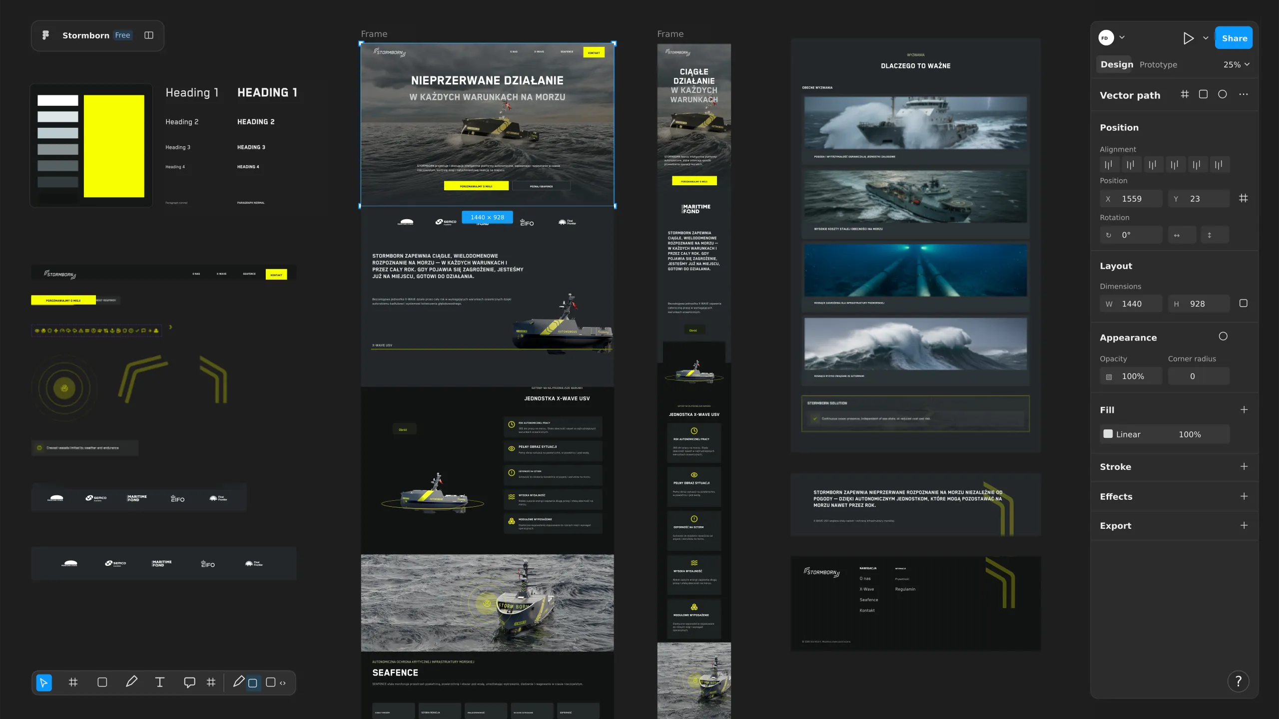Add a new Fill with plus
Screen dimensions: 1279x719
[x=1244, y=409]
